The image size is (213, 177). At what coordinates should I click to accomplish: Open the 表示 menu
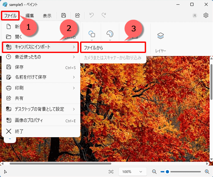click(47, 16)
